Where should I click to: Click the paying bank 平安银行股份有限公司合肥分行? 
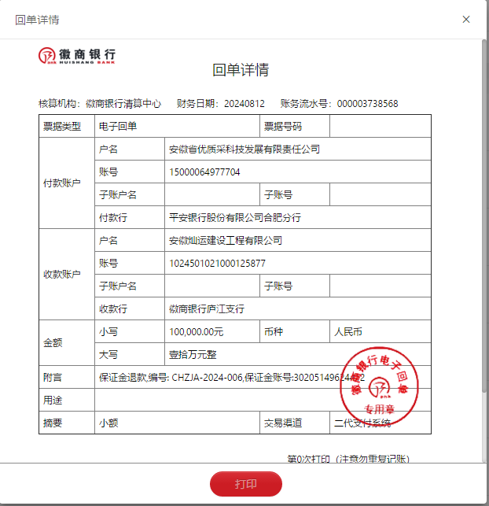point(235,217)
